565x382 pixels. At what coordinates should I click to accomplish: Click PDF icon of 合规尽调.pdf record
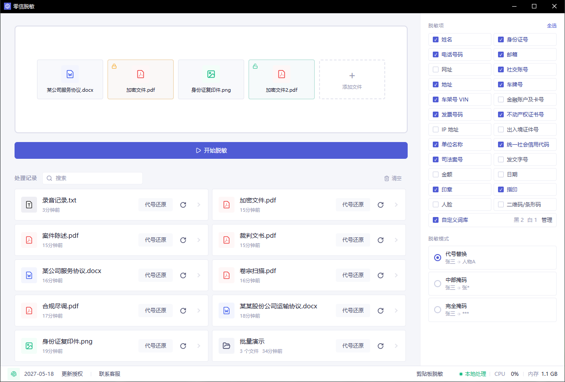tap(29, 311)
